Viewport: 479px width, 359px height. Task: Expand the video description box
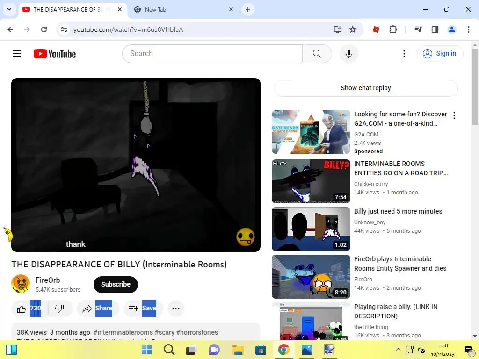136,332
